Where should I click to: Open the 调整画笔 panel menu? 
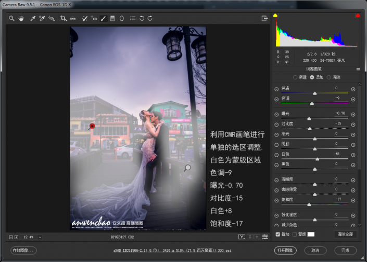[358, 68]
